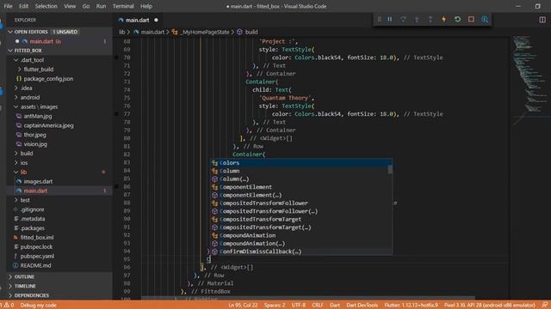
Task: Open Dart DevTools widget inspector icon
Action: (485, 19)
